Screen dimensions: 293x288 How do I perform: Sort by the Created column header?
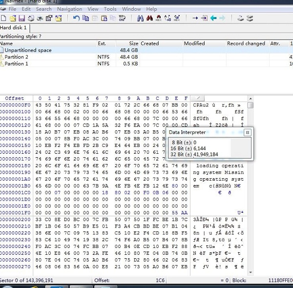[161, 43]
